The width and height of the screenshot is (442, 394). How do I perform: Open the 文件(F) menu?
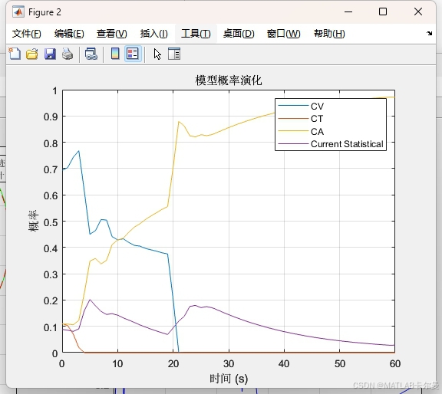tap(27, 34)
